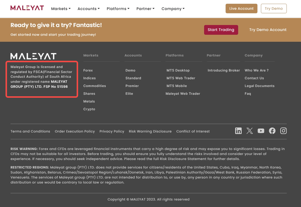Open the Crypto footer link

[x=89, y=109]
